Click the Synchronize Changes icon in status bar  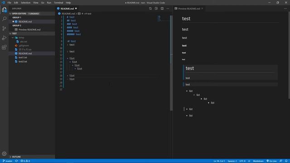pyautogui.click(x=16, y=161)
